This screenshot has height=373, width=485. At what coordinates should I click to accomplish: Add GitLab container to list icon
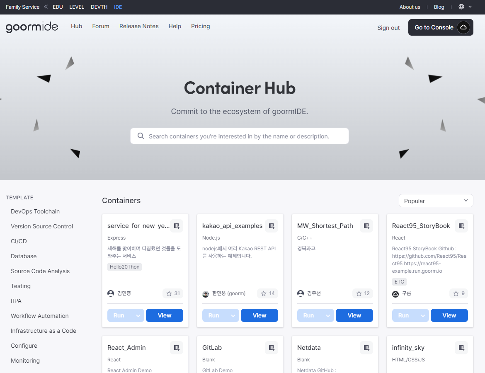pyautogui.click(x=272, y=348)
